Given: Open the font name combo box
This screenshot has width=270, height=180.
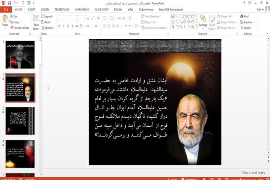Looking at the screenshot, I should [x=67, y=18].
